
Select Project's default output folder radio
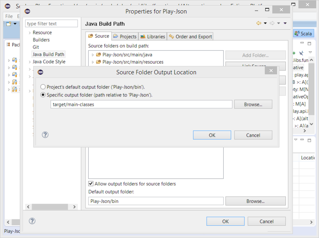point(43,87)
